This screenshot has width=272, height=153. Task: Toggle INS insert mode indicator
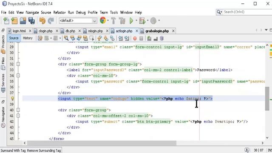coord(270,150)
